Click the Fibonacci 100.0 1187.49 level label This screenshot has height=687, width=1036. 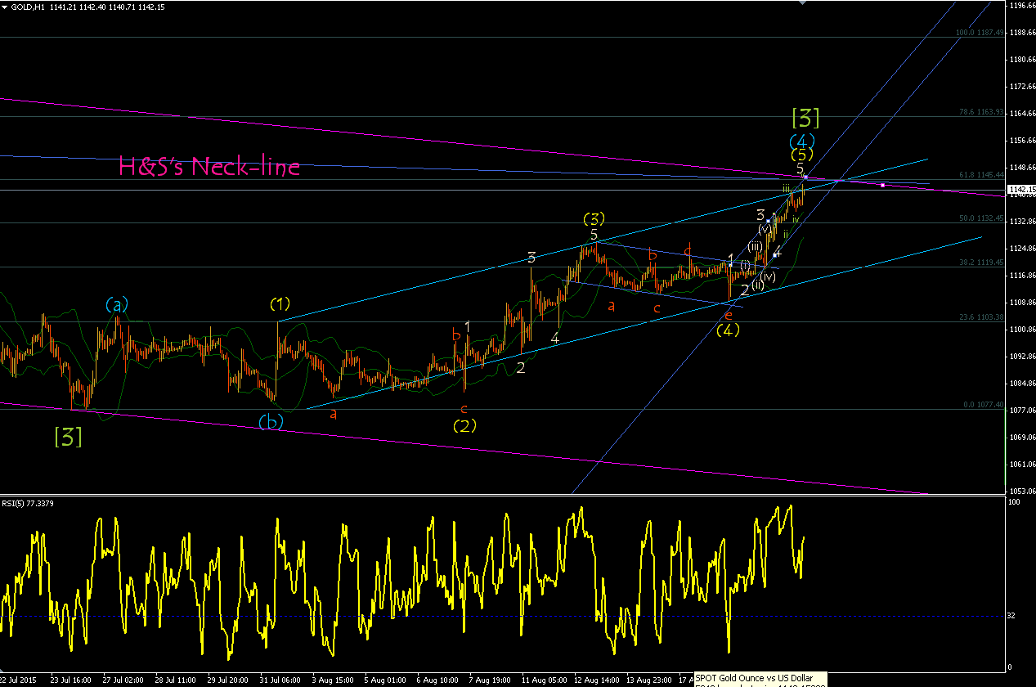(980, 34)
